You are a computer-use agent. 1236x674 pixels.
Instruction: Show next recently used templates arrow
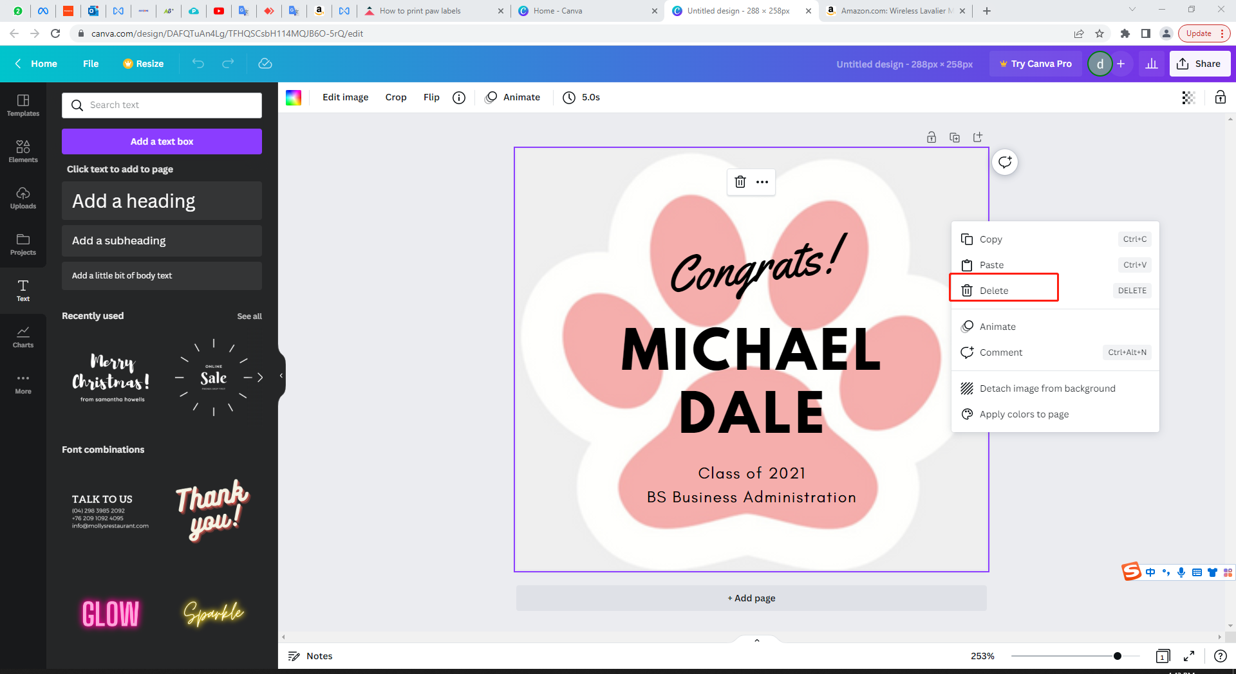[260, 378]
